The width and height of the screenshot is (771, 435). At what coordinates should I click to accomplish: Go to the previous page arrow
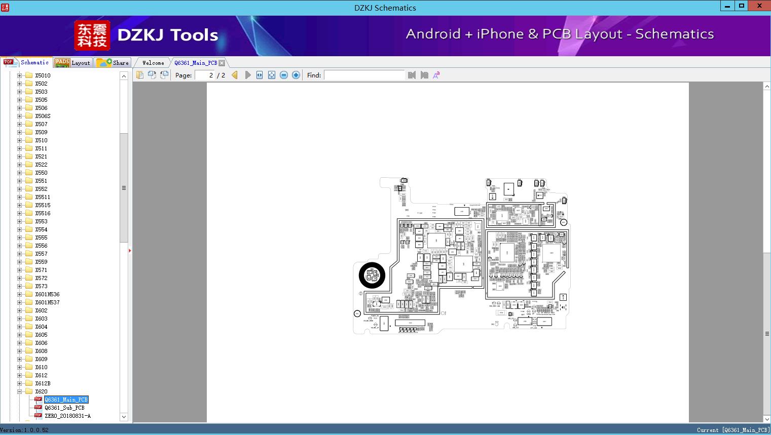pos(235,75)
